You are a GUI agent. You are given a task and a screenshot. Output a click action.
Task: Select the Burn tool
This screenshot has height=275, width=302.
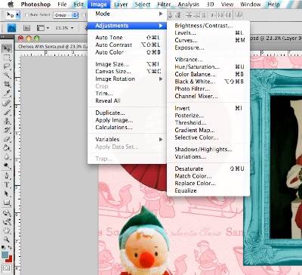point(7,165)
